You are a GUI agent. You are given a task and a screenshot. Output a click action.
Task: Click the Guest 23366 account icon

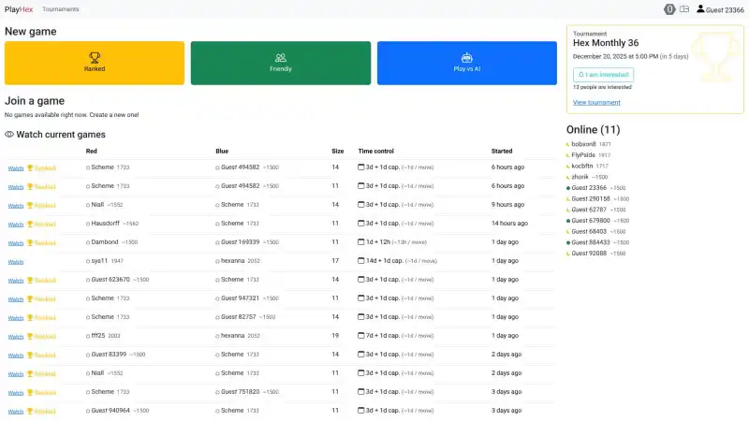700,9
